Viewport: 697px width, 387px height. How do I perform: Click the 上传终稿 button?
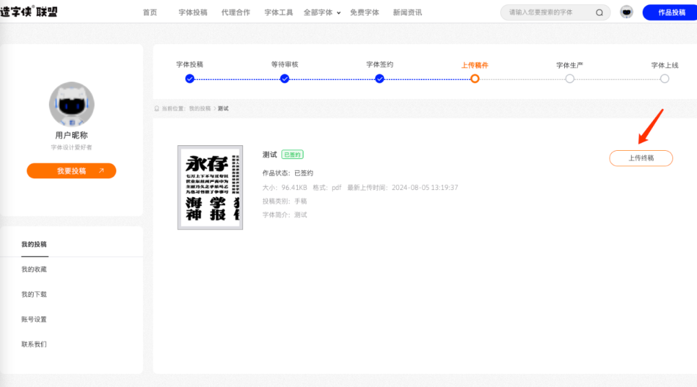click(x=641, y=158)
